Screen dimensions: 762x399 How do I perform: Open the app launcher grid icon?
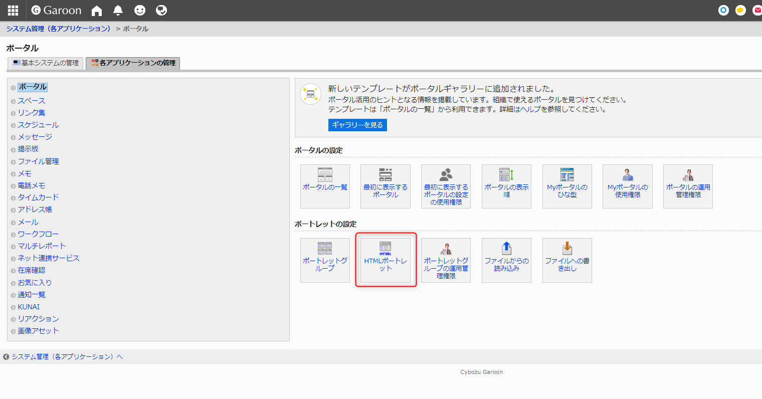coord(13,10)
